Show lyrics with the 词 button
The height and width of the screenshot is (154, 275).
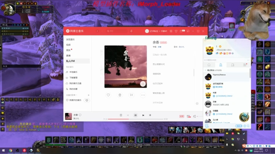point(150,115)
